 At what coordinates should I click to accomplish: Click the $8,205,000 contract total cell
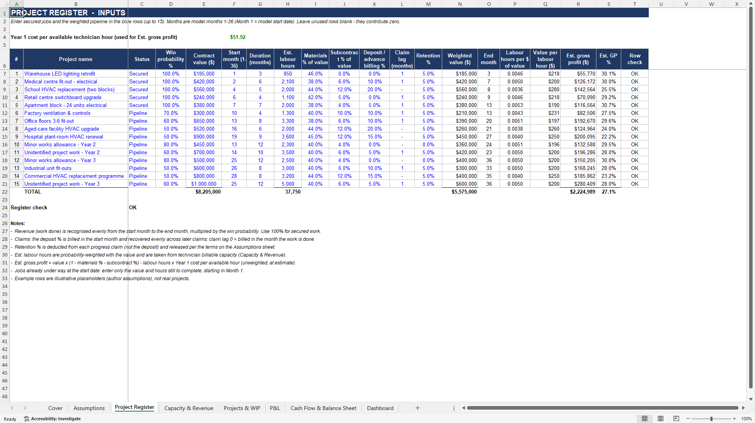pos(204,192)
